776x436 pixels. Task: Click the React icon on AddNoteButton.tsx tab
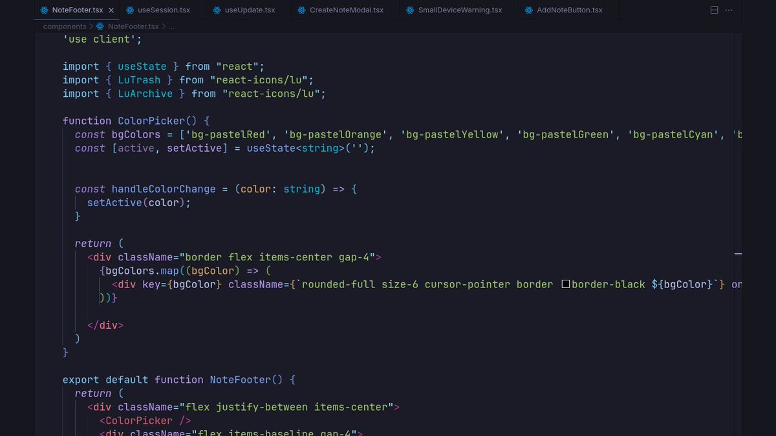coord(529,10)
